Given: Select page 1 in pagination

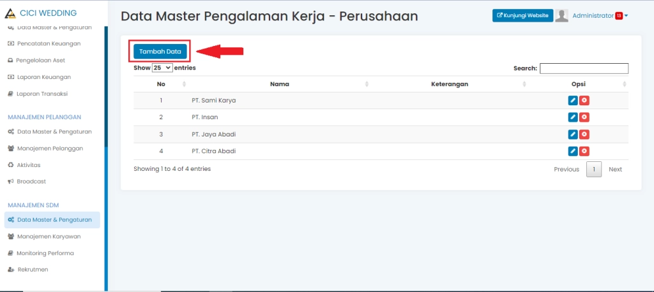Looking at the screenshot, I should pos(594,169).
